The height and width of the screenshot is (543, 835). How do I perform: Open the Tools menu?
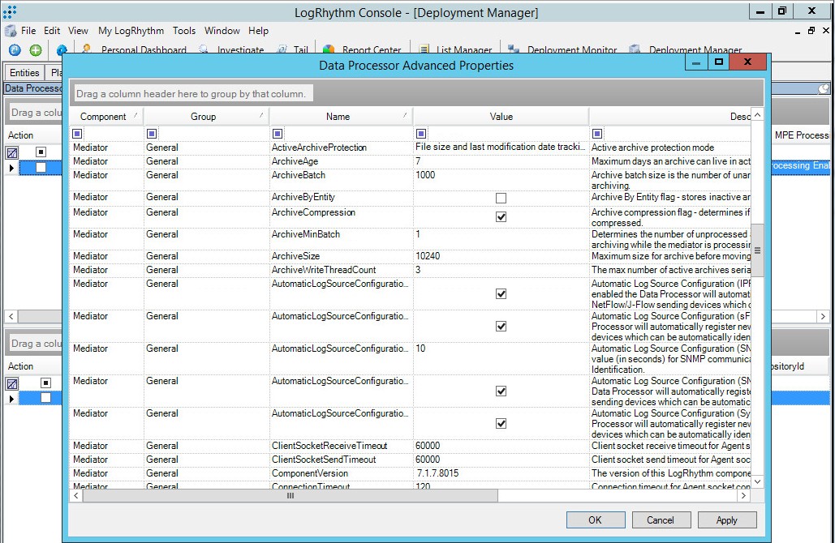(x=183, y=30)
